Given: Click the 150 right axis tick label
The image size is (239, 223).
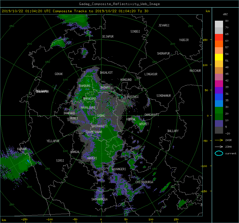Looking at the screenshot, I should [x=205, y=40].
